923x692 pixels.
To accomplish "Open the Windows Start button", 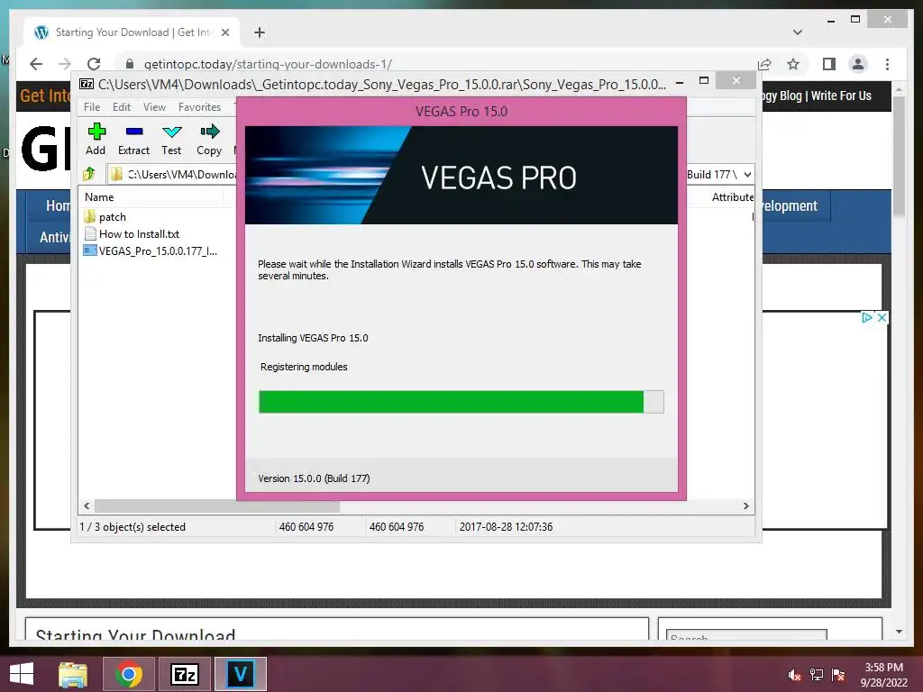I will pyautogui.click(x=22, y=674).
